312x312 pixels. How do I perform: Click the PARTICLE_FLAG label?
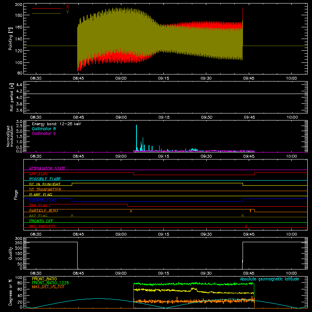pos(44,211)
